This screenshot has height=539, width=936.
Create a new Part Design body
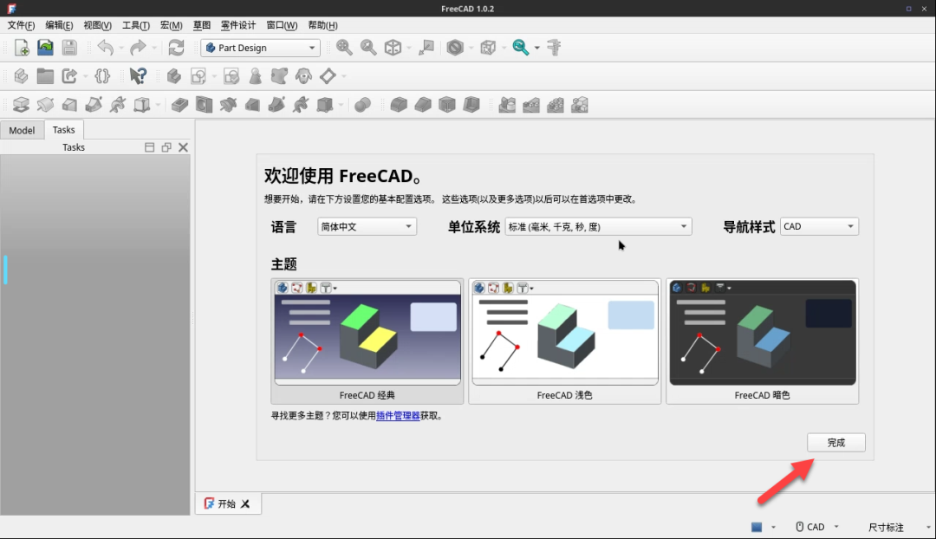point(174,76)
